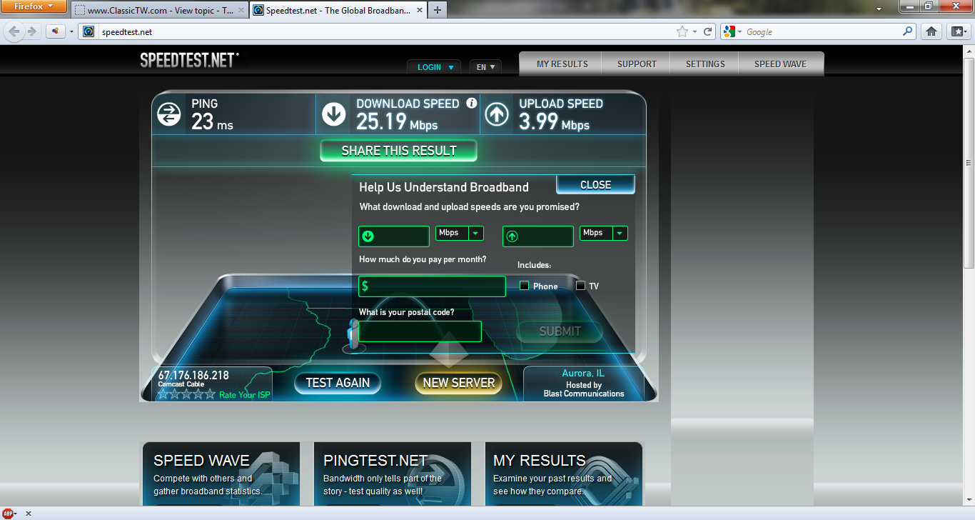Screen dimensions: 975x520
Task: Go to the Firefox home page
Action: [x=931, y=31]
